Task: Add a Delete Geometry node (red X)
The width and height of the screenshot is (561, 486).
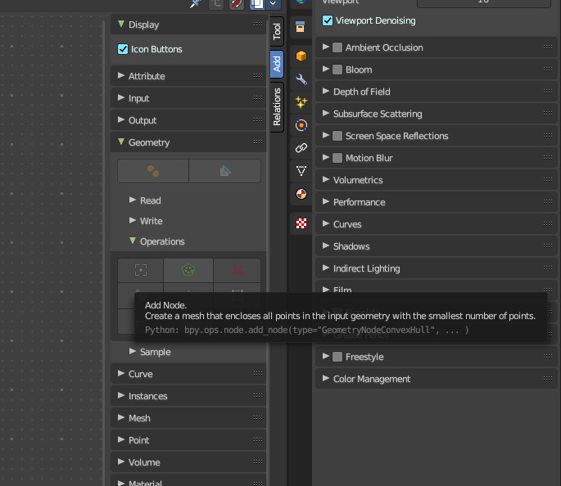Action: click(x=237, y=270)
